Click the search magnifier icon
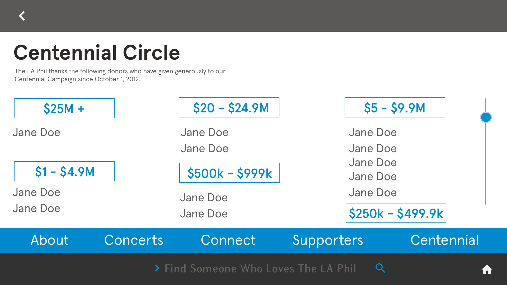 point(380,268)
